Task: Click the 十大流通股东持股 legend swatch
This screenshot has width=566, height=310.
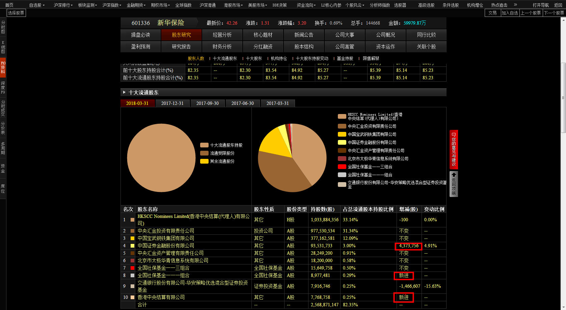Action: (x=204, y=145)
